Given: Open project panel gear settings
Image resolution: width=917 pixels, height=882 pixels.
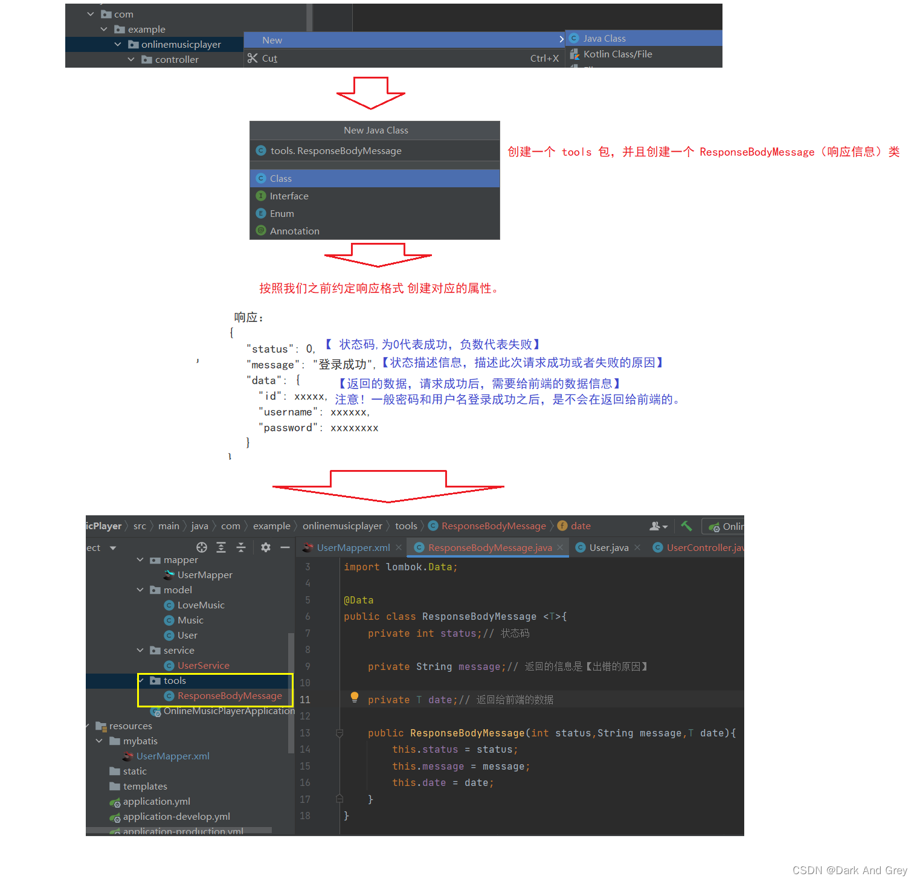Looking at the screenshot, I should [x=266, y=547].
